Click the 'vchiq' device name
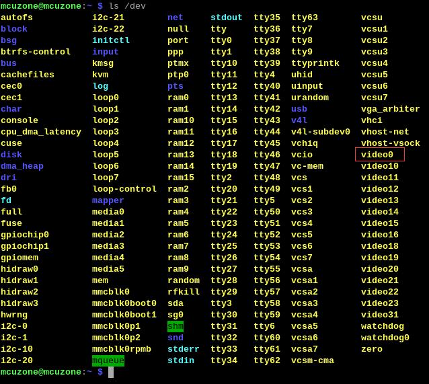The height and width of the screenshot is (384, 429). pyautogui.click(x=305, y=143)
